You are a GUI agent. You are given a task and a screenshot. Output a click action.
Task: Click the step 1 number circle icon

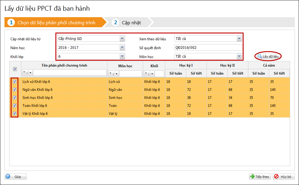point(11,22)
